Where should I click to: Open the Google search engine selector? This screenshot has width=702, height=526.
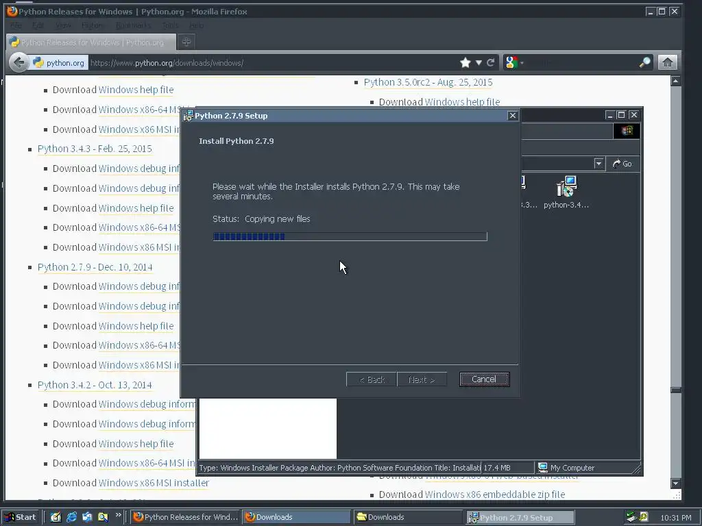pyautogui.click(x=514, y=62)
